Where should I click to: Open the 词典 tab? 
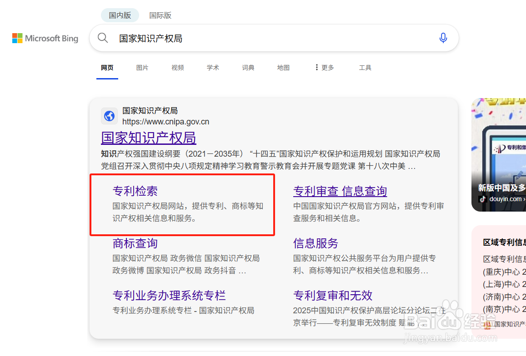tap(248, 68)
